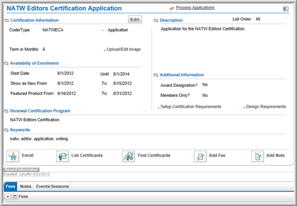Click the Until date 8/1/2014

pos(121,74)
